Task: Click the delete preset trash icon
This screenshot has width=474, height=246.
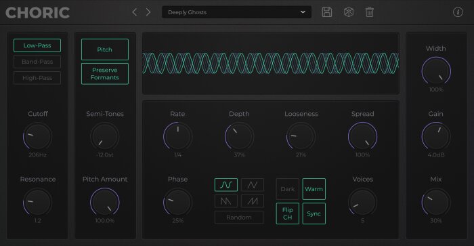Action: (x=370, y=12)
